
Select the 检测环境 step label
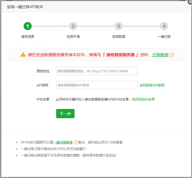pos(73,36)
